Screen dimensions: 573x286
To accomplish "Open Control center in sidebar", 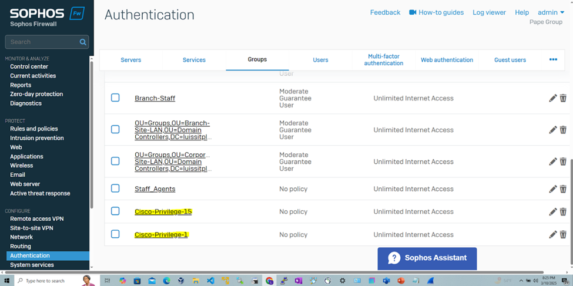I will (x=29, y=66).
